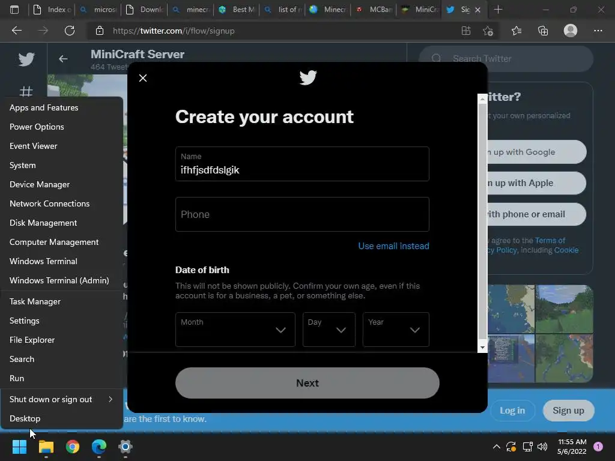Click Sign up with Apple button
Viewport: 615px width, 461px height.
[536, 183]
